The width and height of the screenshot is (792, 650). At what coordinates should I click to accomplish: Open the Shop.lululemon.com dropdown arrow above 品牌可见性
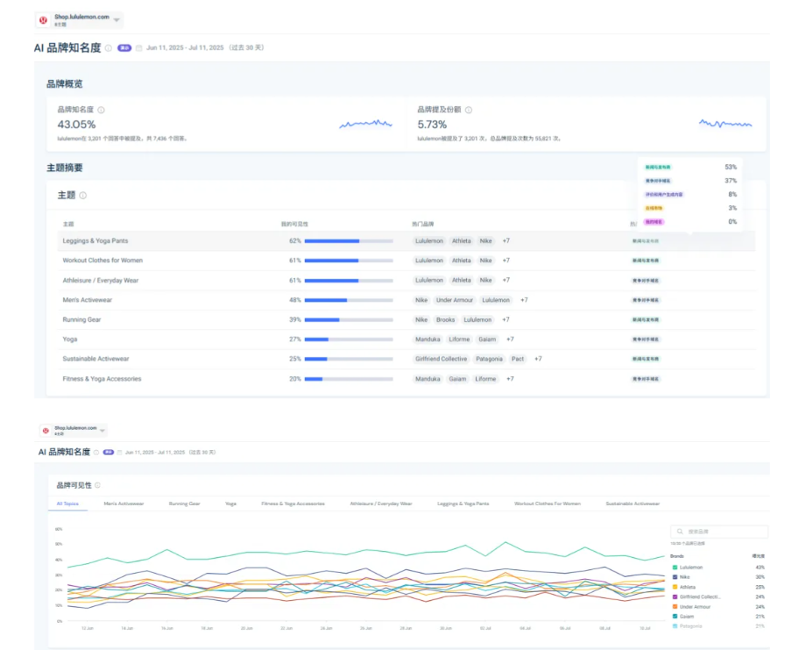(x=103, y=431)
